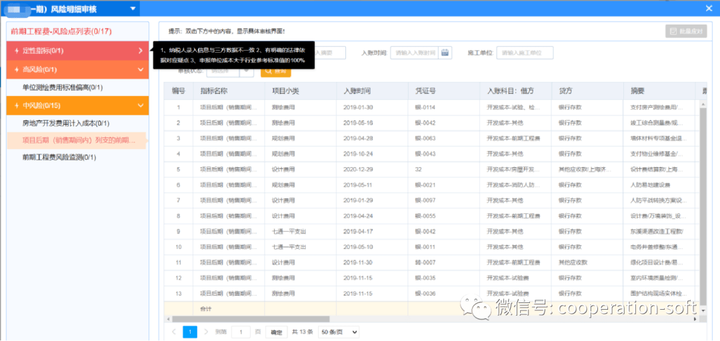Click the left arrow of horizontal scrollbar
The image size is (720, 341).
[x=167, y=318]
